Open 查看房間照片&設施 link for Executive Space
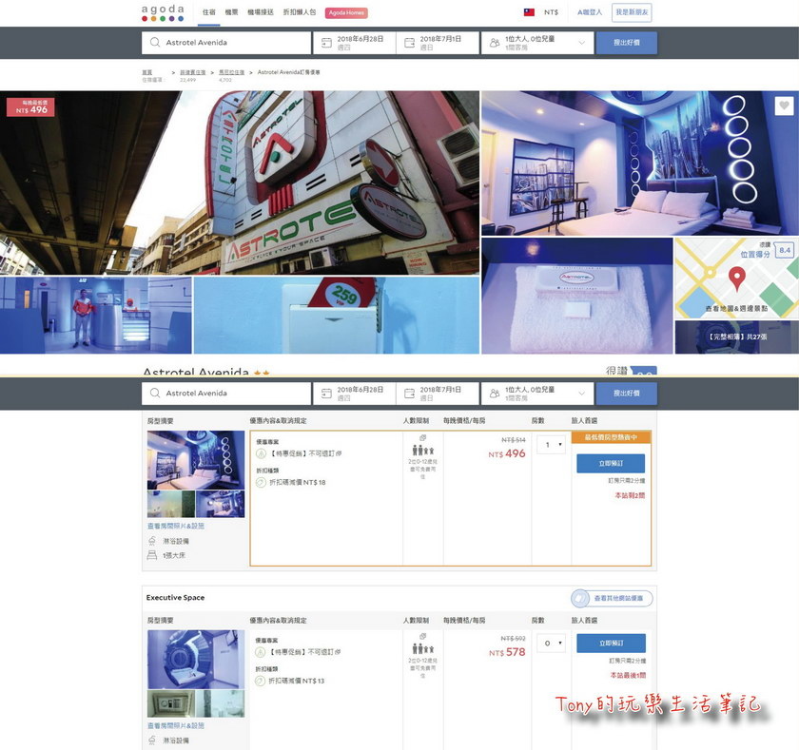Image resolution: width=799 pixels, height=750 pixels. pyautogui.click(x=176, y=725)
